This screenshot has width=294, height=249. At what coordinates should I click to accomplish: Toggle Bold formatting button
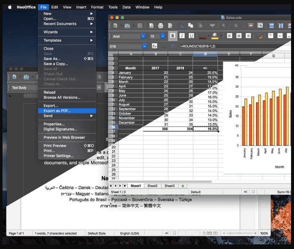(173, 36)
